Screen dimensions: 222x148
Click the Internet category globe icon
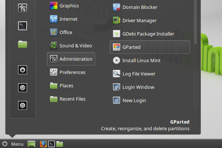[54, 19]
